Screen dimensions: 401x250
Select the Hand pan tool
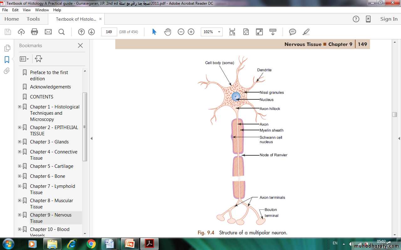click(168, 32)
